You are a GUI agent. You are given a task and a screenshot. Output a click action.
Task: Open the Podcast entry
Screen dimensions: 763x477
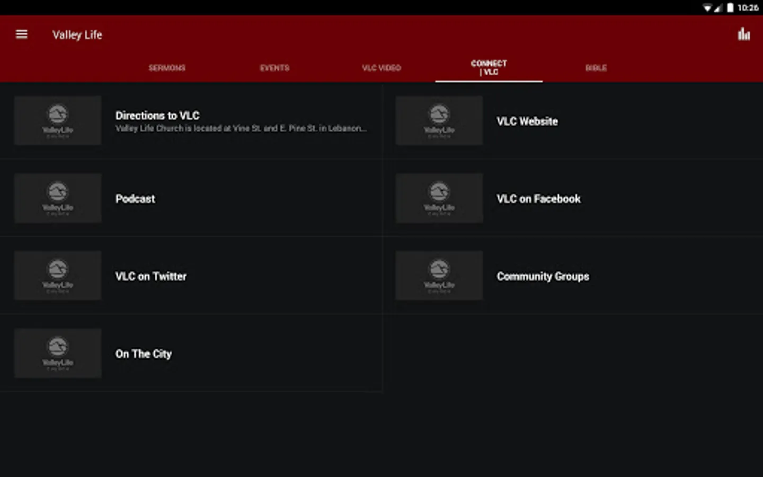click(x=191, y=198)
